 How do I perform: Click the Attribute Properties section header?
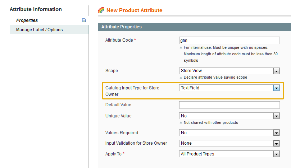pos(122,27)
